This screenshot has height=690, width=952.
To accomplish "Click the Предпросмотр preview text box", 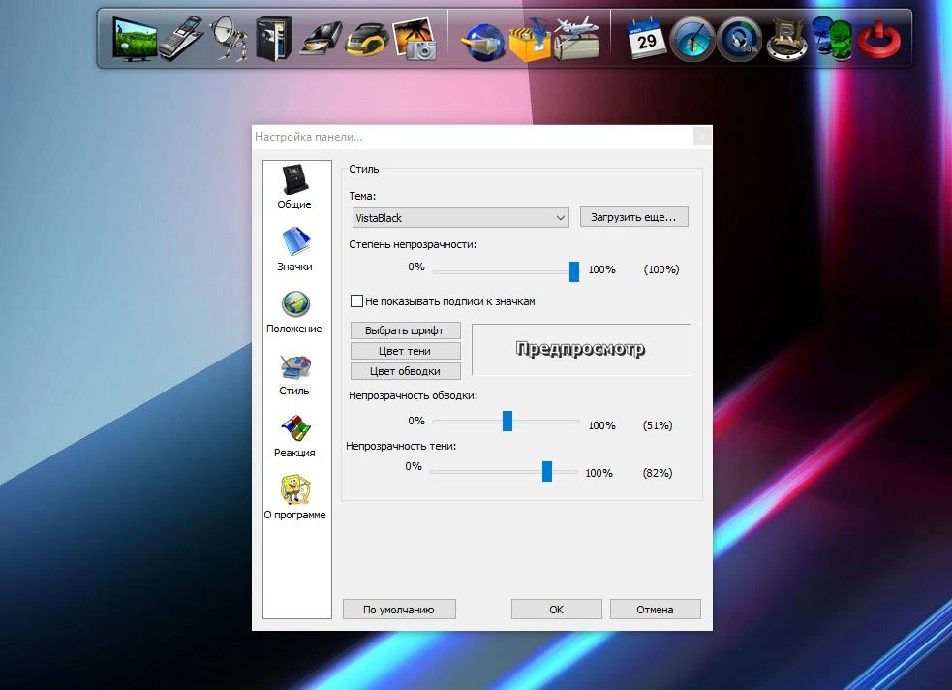I will click(581, 349).
